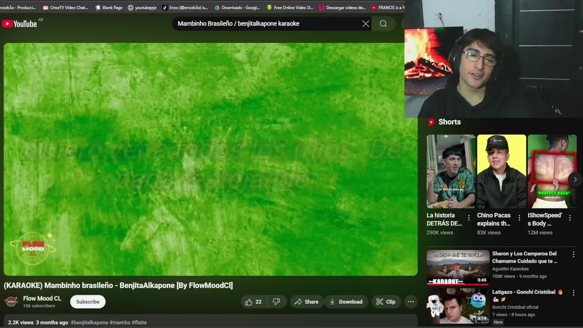Open the 'Latigazo - Gonchi Cristóbal' title
This screenshot has width=583, height=328.
(527, 296)
